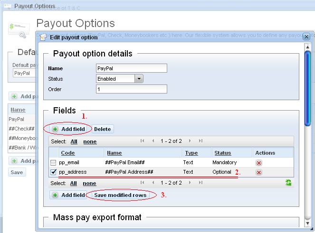
Task: Select All in the bottom selector
Action: 74,183
